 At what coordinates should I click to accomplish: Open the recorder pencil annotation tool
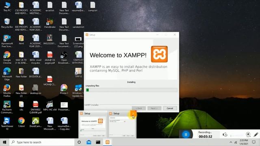click(x=256, y=134)
